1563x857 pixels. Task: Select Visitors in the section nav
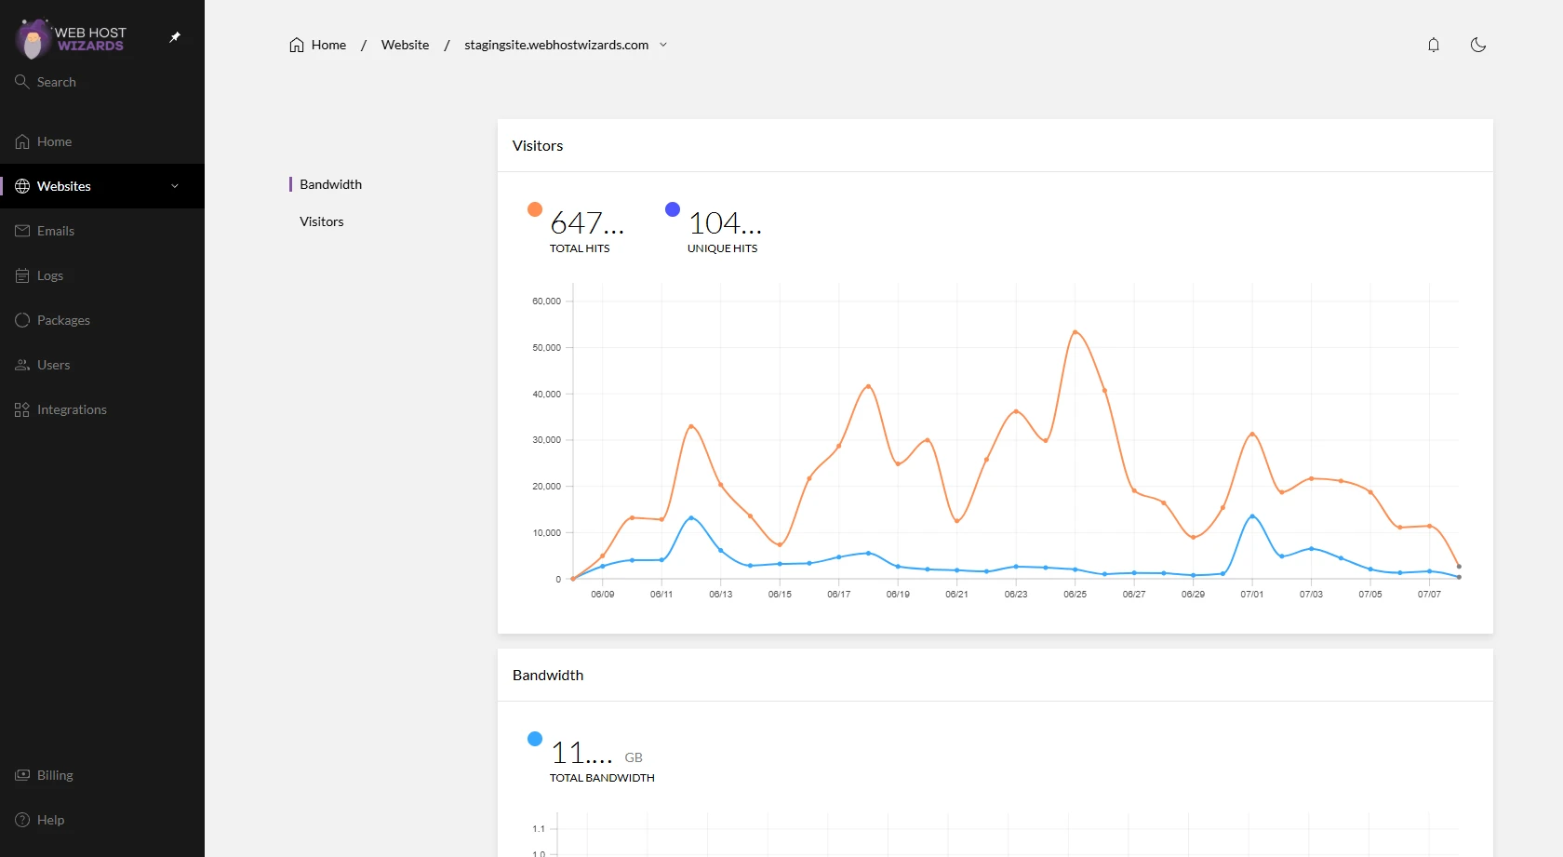(x=322, y=221)
